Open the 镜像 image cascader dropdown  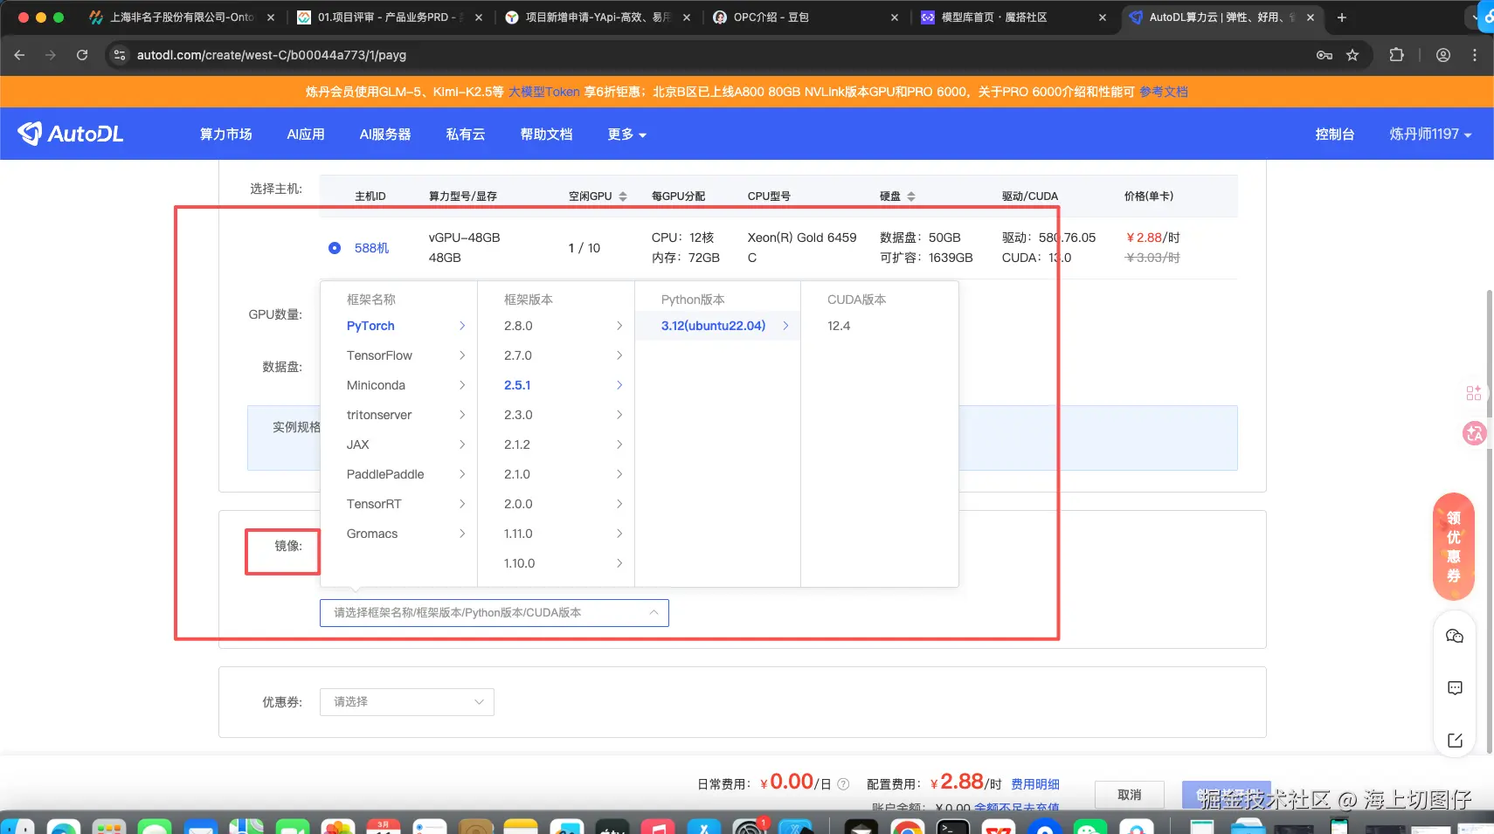pos(495,613)
